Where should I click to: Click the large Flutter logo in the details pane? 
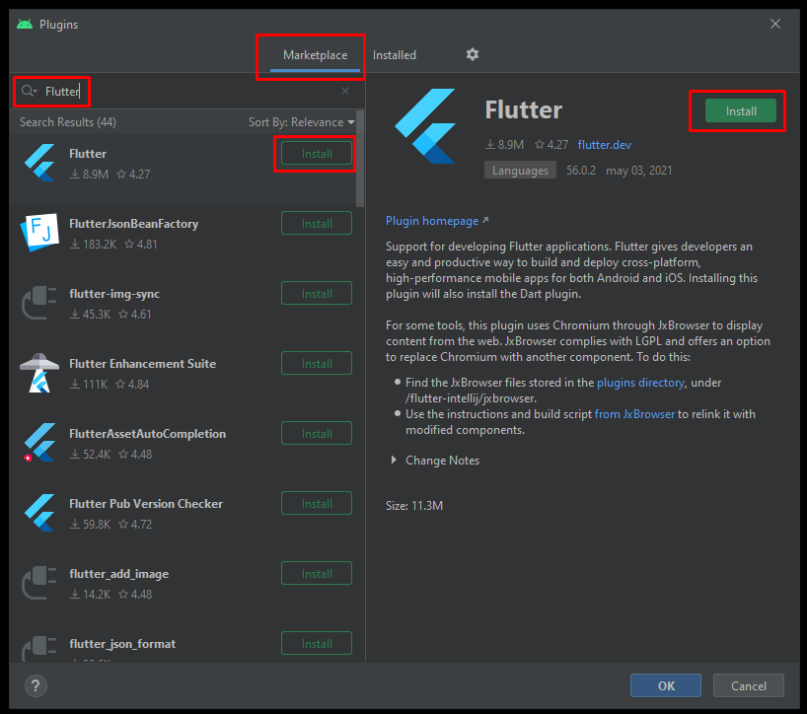[x=425, y=126]
